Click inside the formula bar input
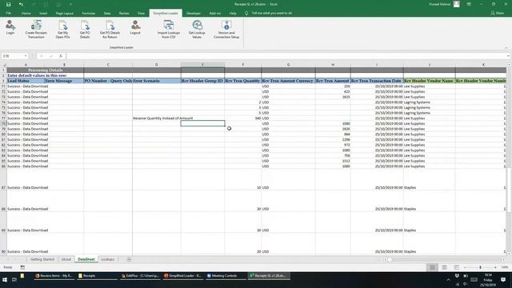Viewport: 512px width, 288px height. tap(286, 56)
